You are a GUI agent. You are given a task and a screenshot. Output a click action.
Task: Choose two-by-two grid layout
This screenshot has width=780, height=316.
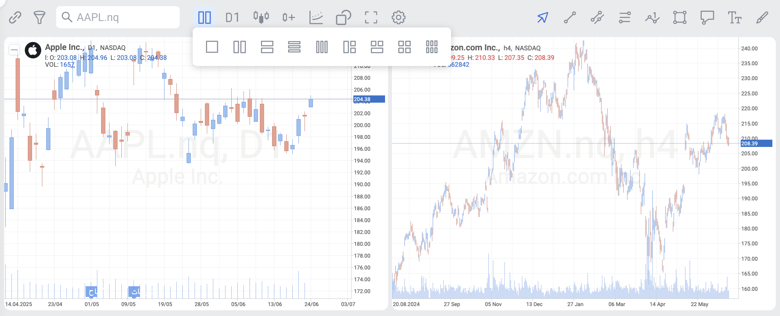pyautogui.click(x=404, y=47)
